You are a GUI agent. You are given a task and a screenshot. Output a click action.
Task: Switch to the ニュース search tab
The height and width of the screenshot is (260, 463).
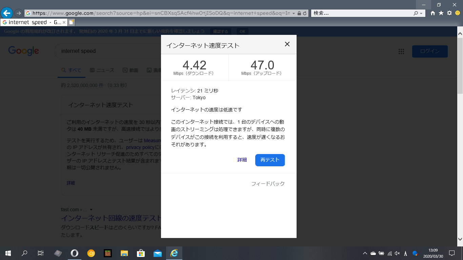102,70
